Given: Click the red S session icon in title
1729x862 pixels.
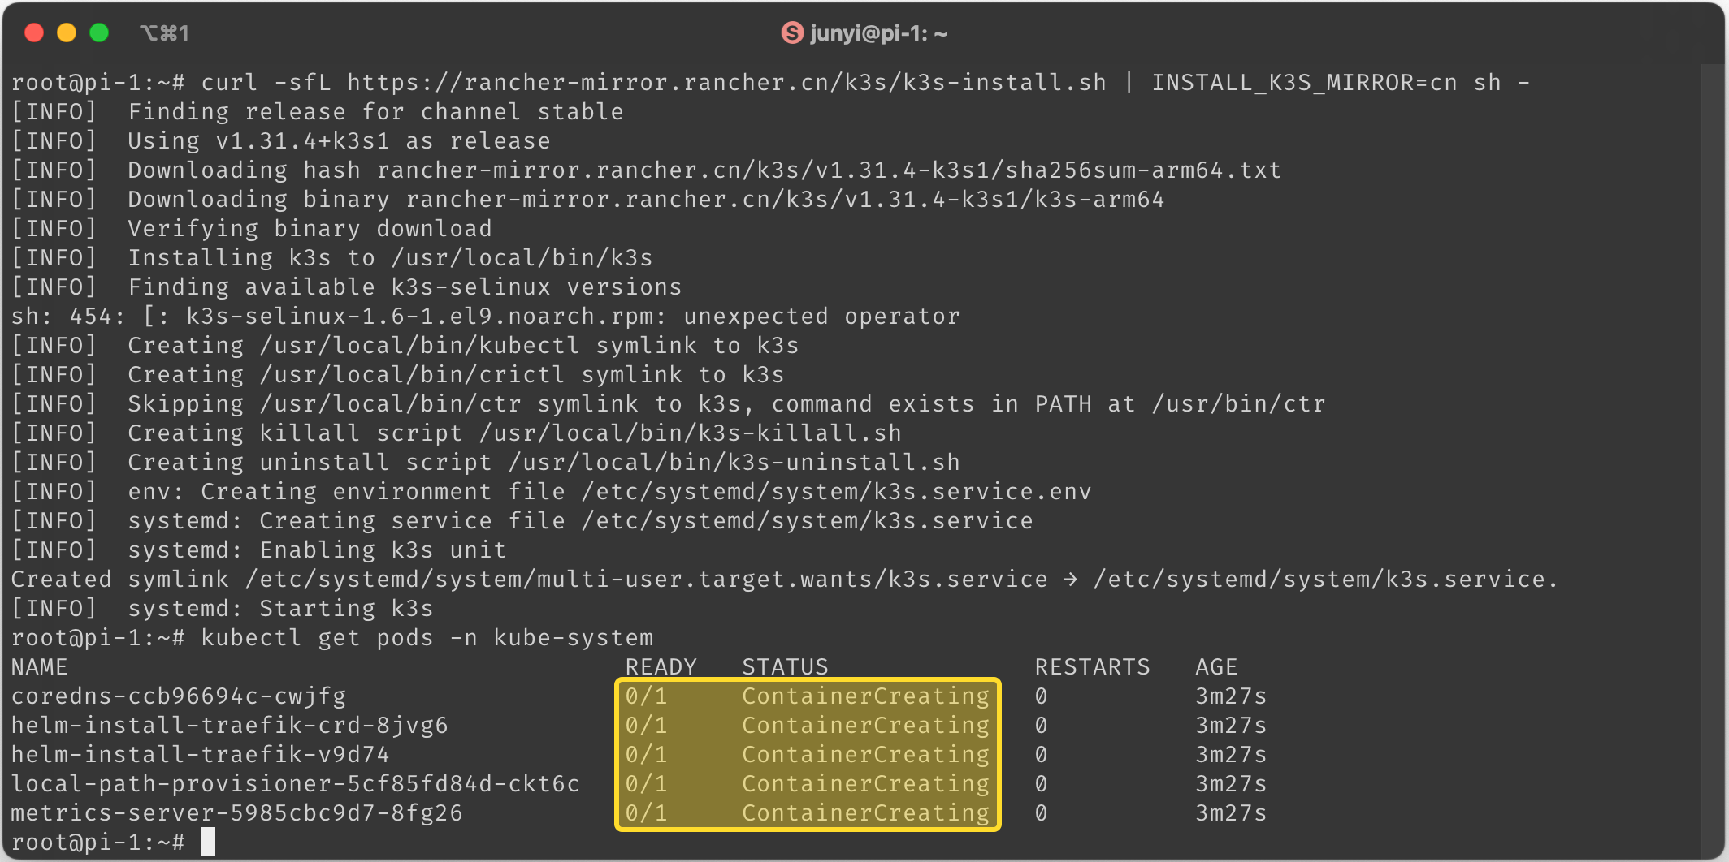Looking at the screenshot, I should tap(792, 32).
